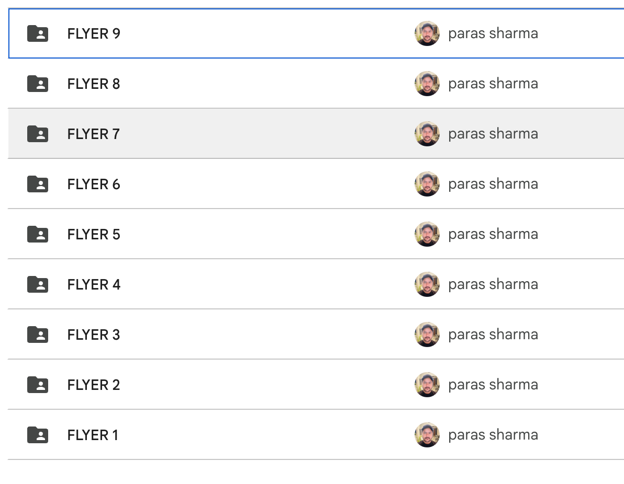
Task: Click paras sharma avatar on FLYER 9 row
Action: (x=427, y=33)
